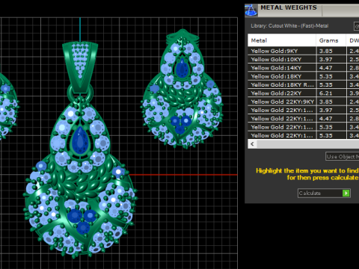359x269 pixels.
Task: Click the pendant's diamond-set bail
Action: coord(80,67)
